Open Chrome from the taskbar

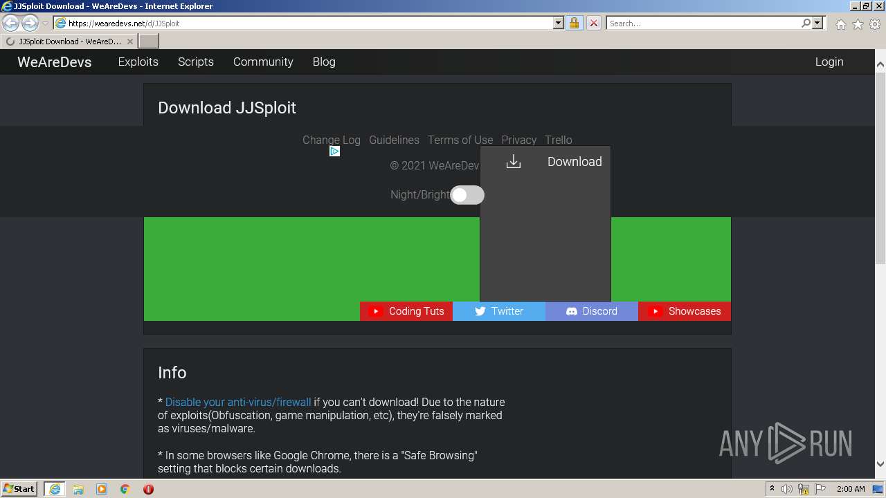pyautogui.click(x=125, y=489)
